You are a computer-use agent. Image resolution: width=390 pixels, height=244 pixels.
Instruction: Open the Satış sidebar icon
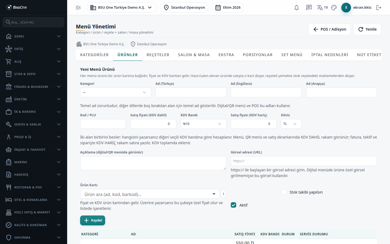pos(9,49)
